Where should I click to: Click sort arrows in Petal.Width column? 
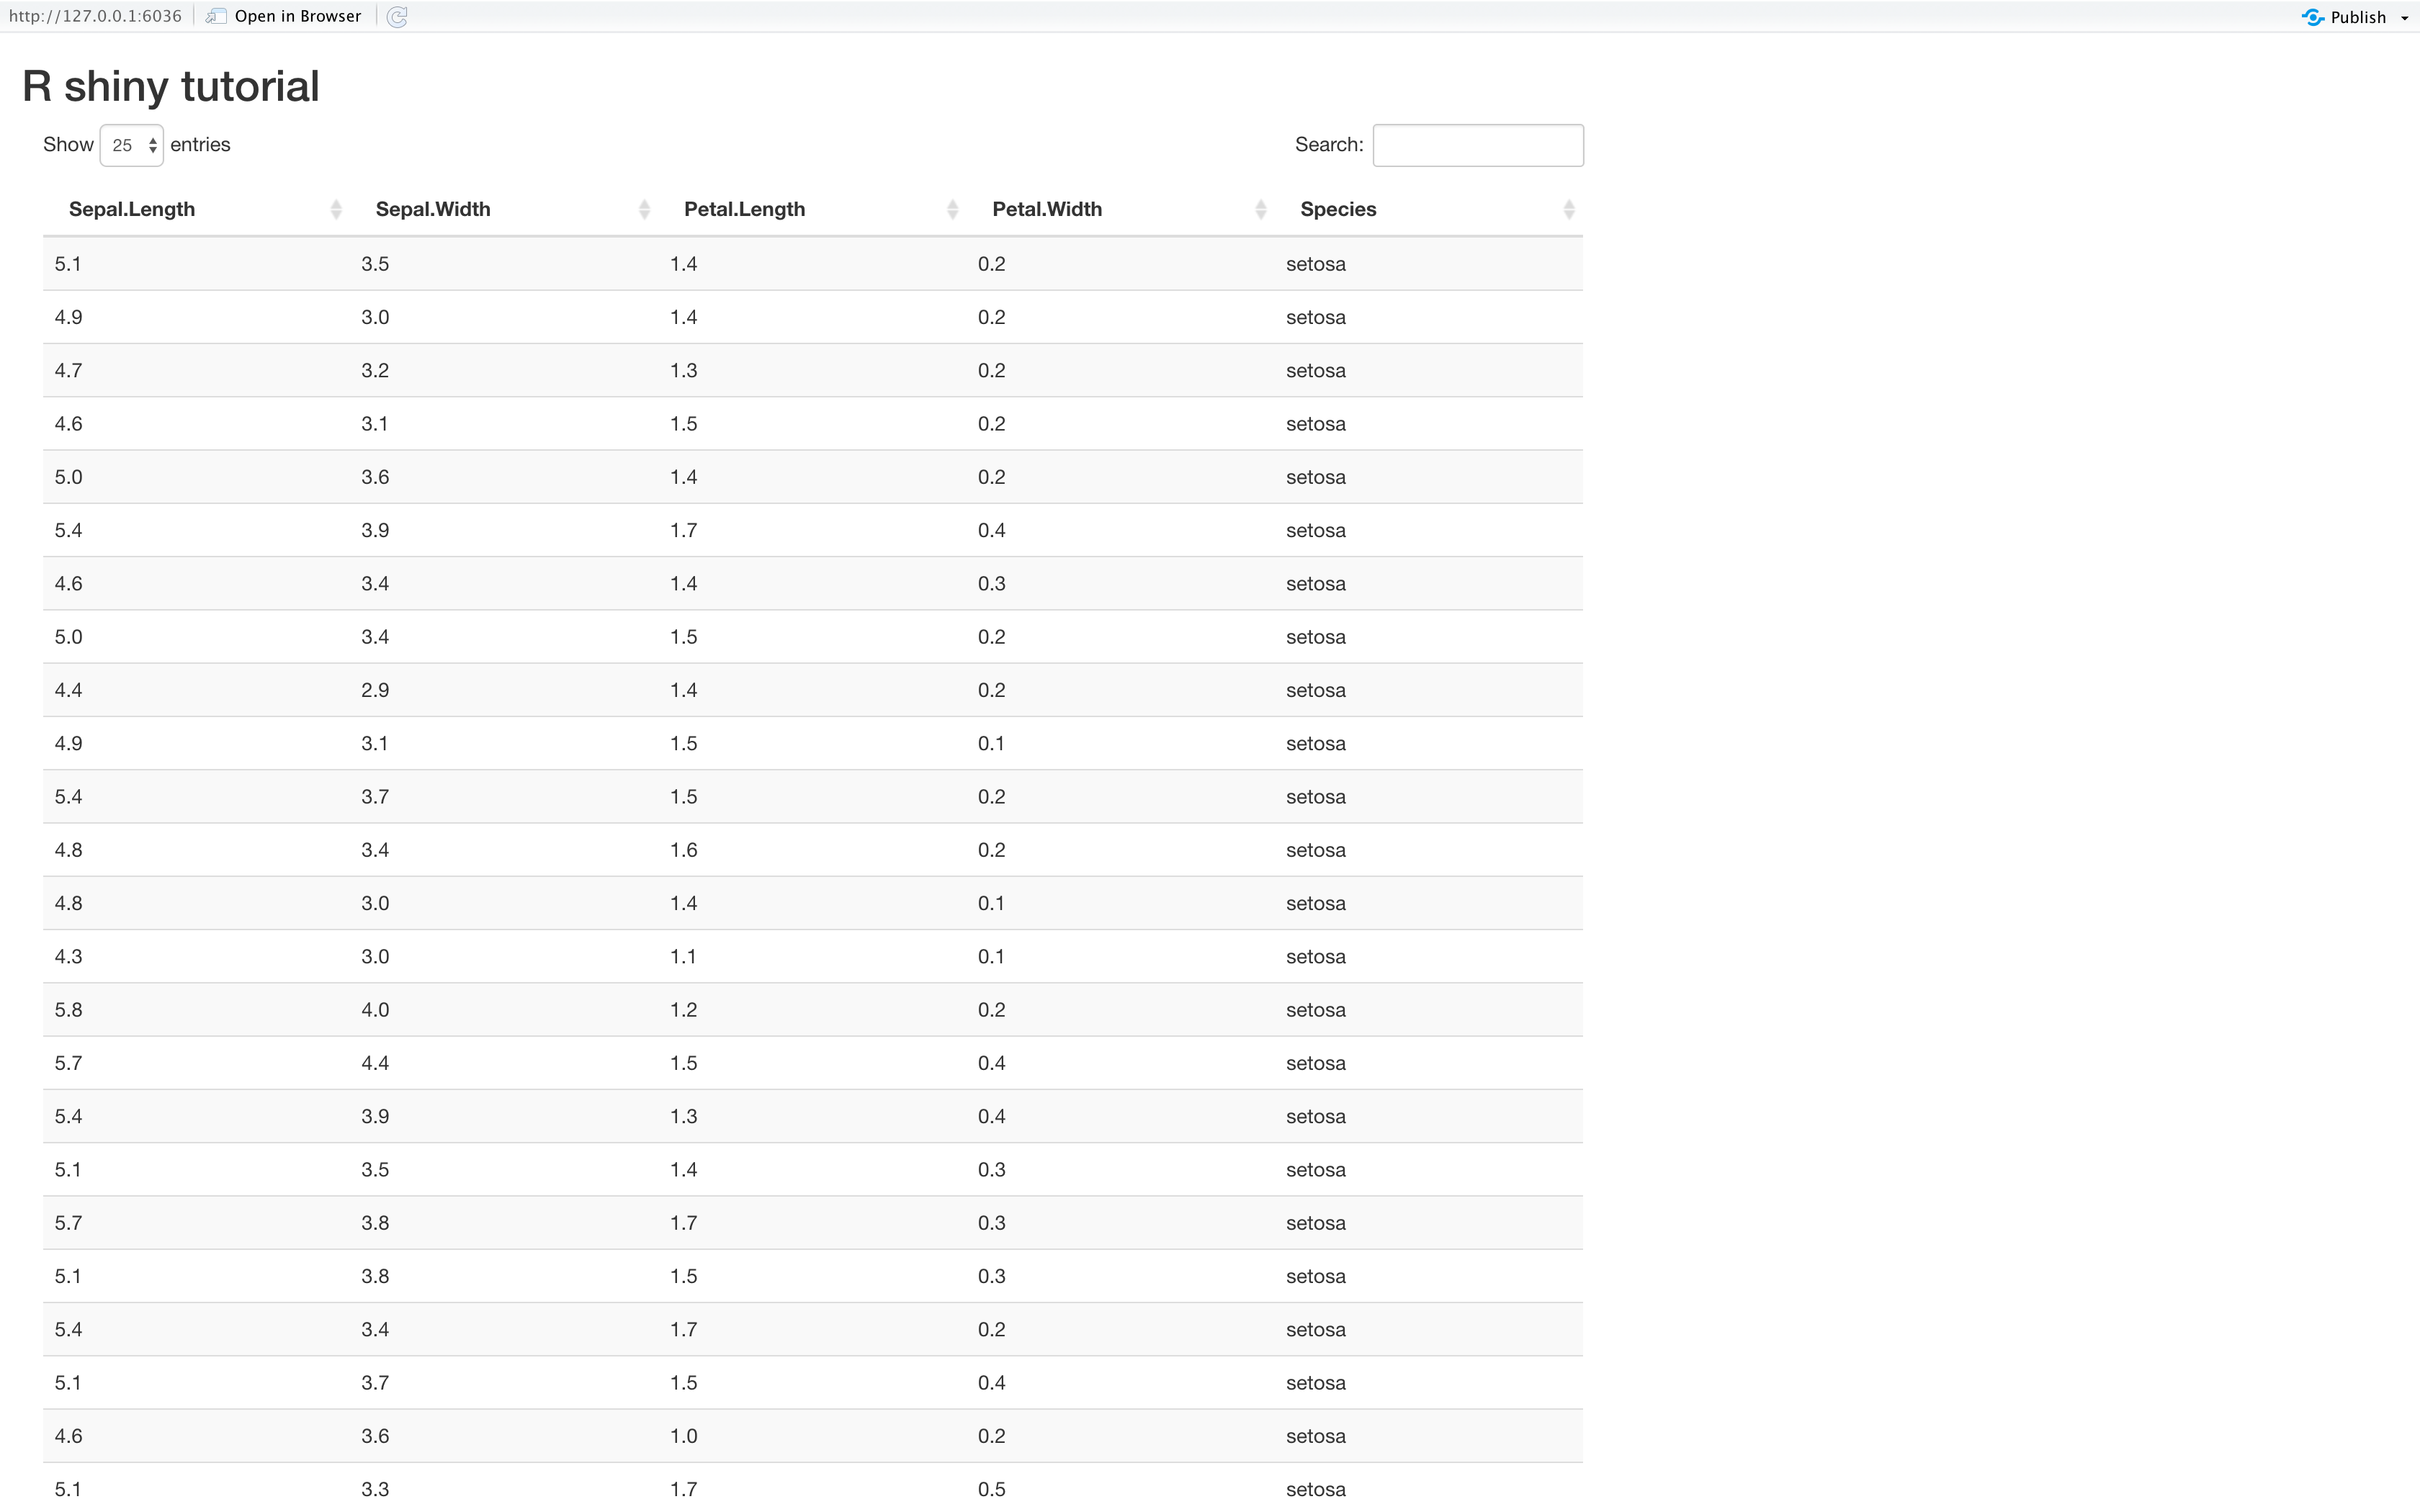(1260, 209)
